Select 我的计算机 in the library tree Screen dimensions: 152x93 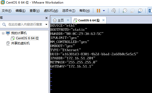19,33
